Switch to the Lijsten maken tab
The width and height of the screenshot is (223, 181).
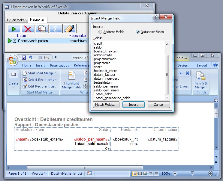(17, 20)
